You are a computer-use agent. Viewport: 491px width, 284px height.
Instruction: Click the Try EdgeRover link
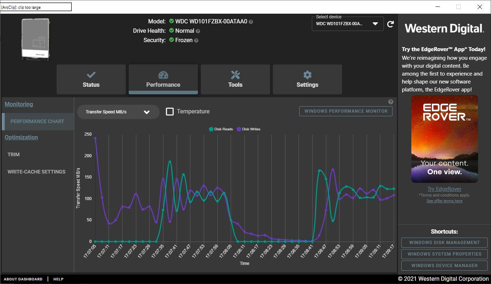[444, 189]
